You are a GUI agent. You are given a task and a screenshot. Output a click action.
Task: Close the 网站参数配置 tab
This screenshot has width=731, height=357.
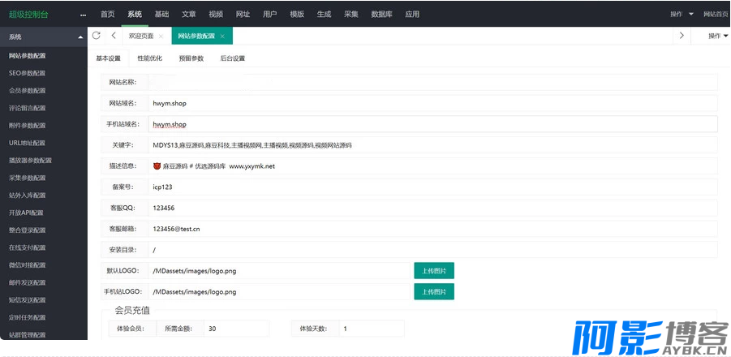(222, 37)
